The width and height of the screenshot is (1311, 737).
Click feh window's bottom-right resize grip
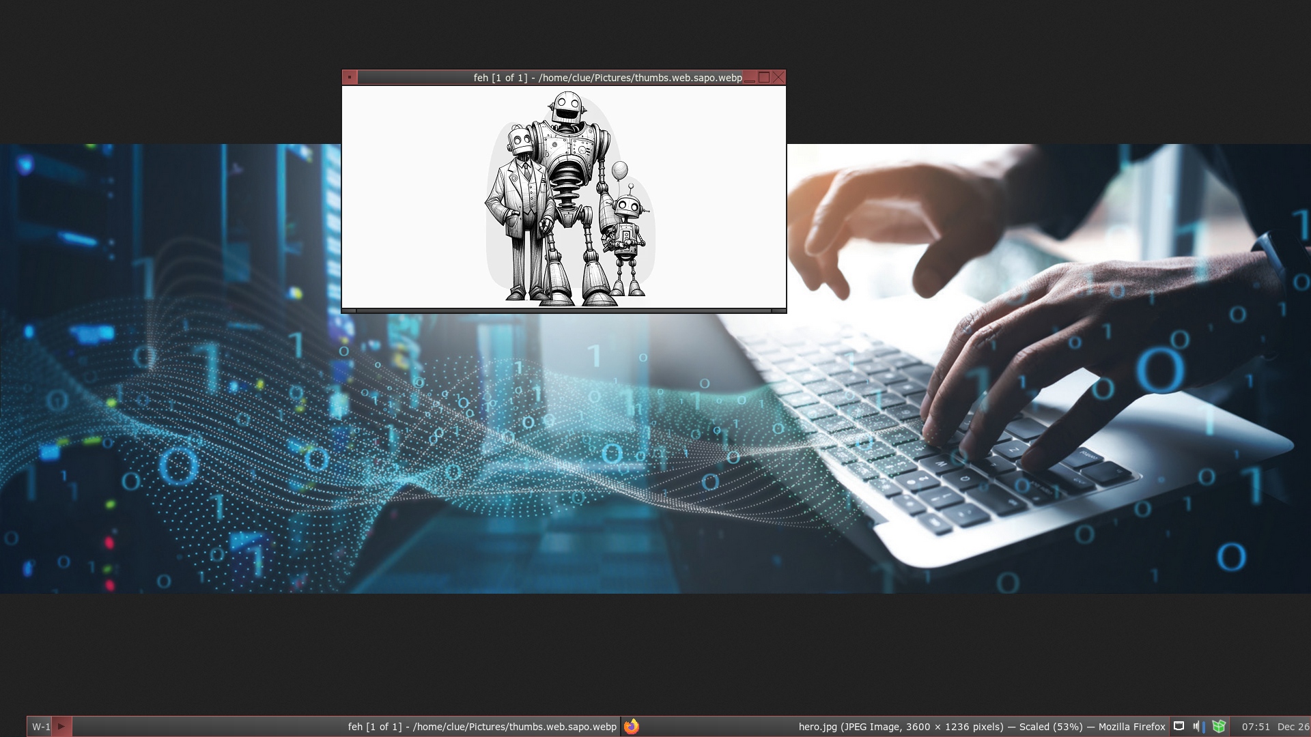[x=778, y=311]
